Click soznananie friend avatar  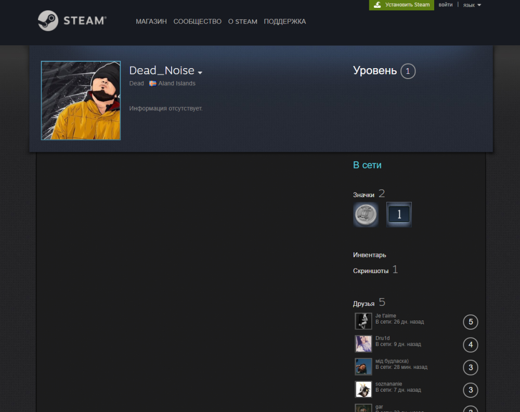click(363, 390)
